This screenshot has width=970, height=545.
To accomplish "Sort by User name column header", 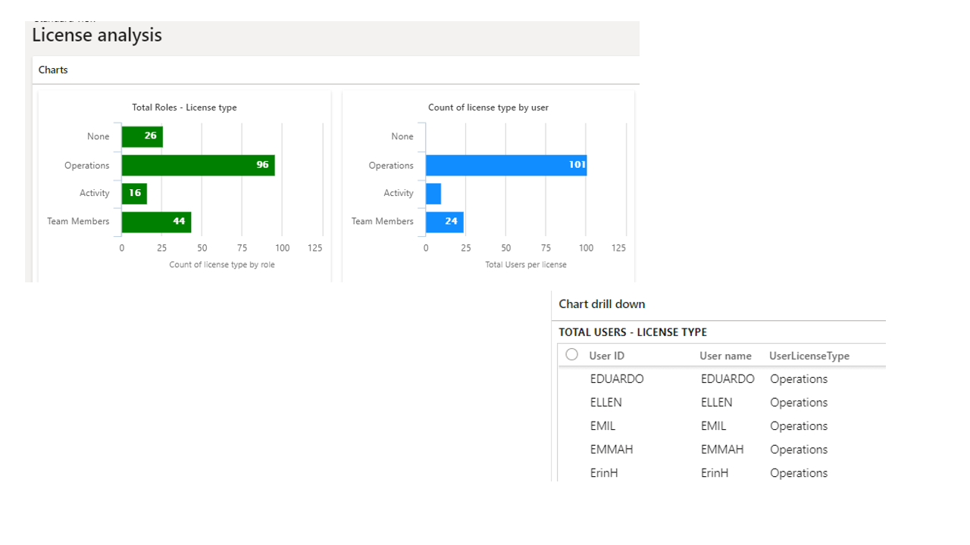I will [x=725, y=356].
